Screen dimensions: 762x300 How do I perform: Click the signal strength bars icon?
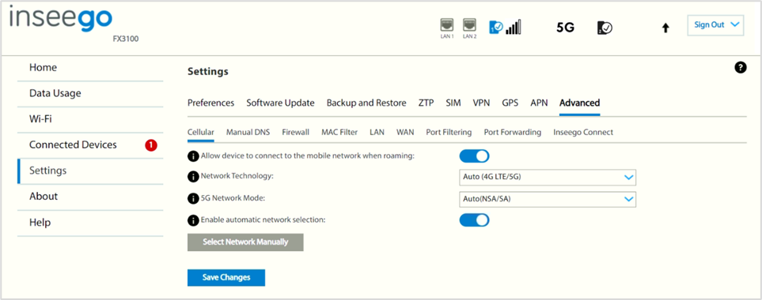(x=514, y=27)
